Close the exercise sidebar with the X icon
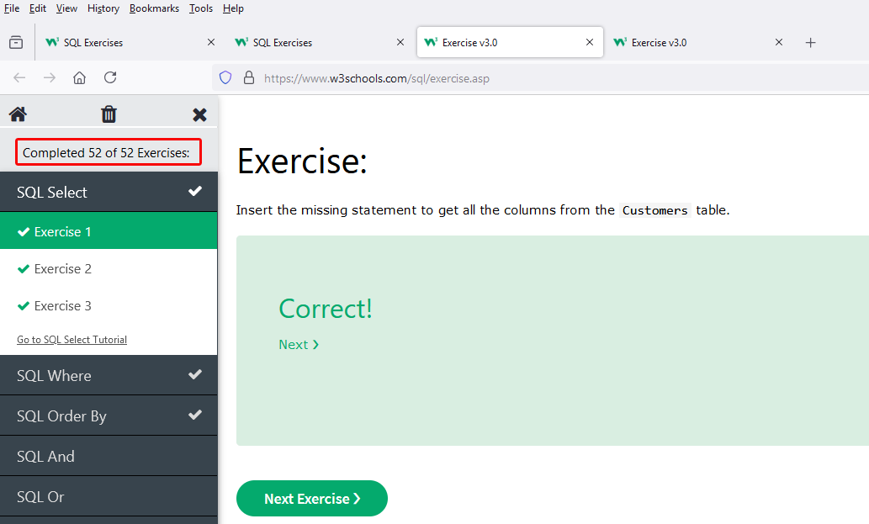The image size is (869, 524). (x=199, y=114)
